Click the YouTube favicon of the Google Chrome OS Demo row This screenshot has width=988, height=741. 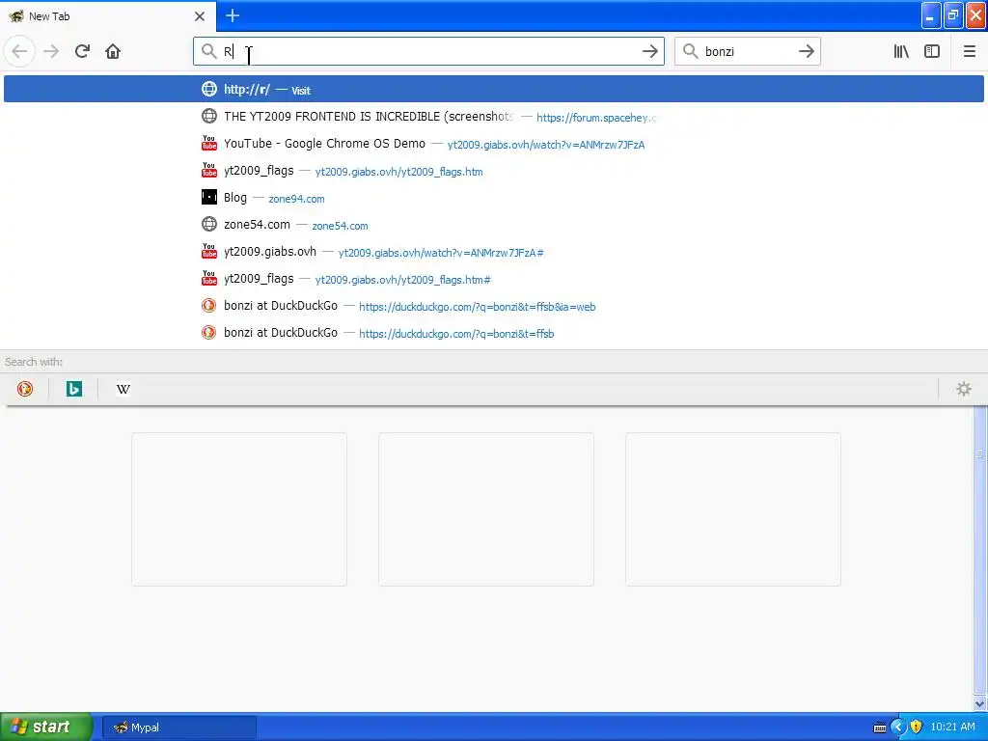[x=209, y=143]
